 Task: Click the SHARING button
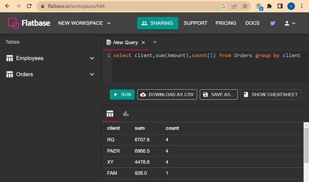(158, 23)
